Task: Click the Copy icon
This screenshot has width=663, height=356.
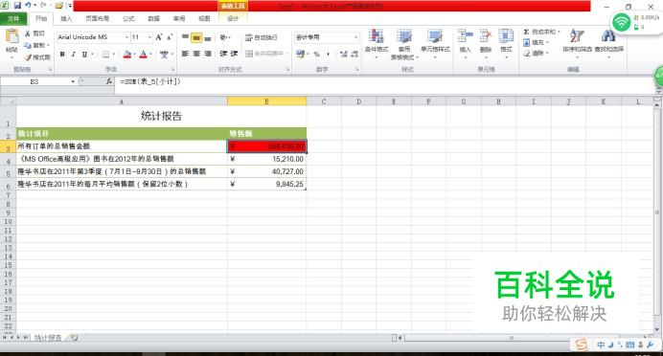Action: pyautogui.click(x=28, y=45)
